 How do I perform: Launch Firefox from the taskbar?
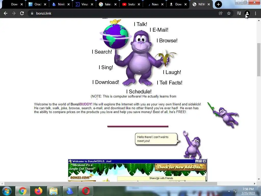click(38, 191)
